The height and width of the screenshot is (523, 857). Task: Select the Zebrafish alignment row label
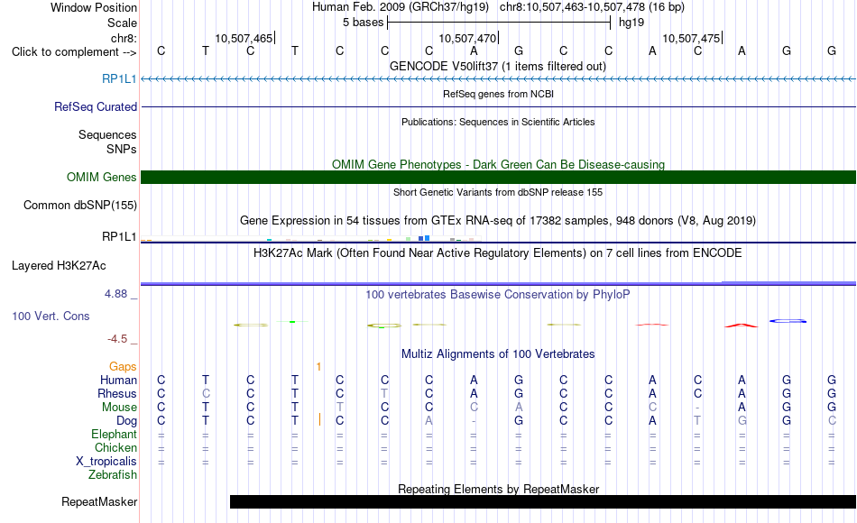113,475
